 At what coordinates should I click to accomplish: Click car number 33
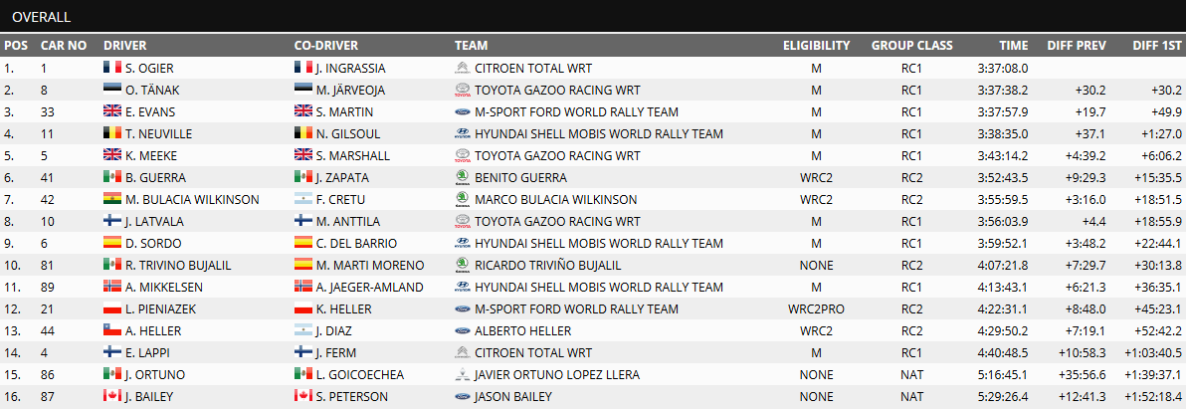[x=48, y=111]
